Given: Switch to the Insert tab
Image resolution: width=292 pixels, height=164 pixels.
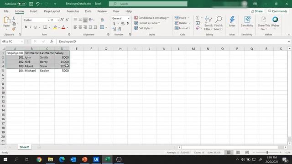Looking at the screenshot, I should 33,11.
